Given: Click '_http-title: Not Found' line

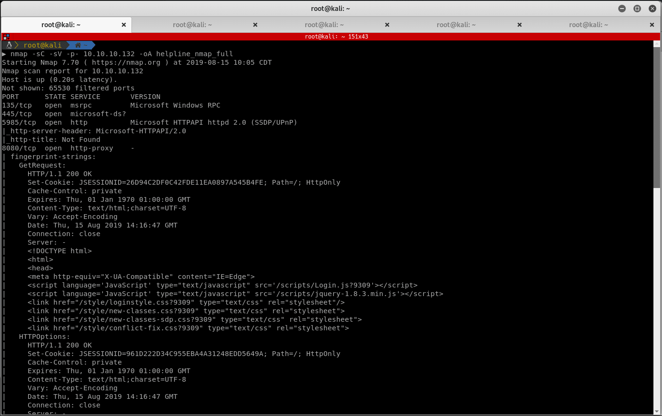Looking at the screenshot, I should (x=51, y=139).
